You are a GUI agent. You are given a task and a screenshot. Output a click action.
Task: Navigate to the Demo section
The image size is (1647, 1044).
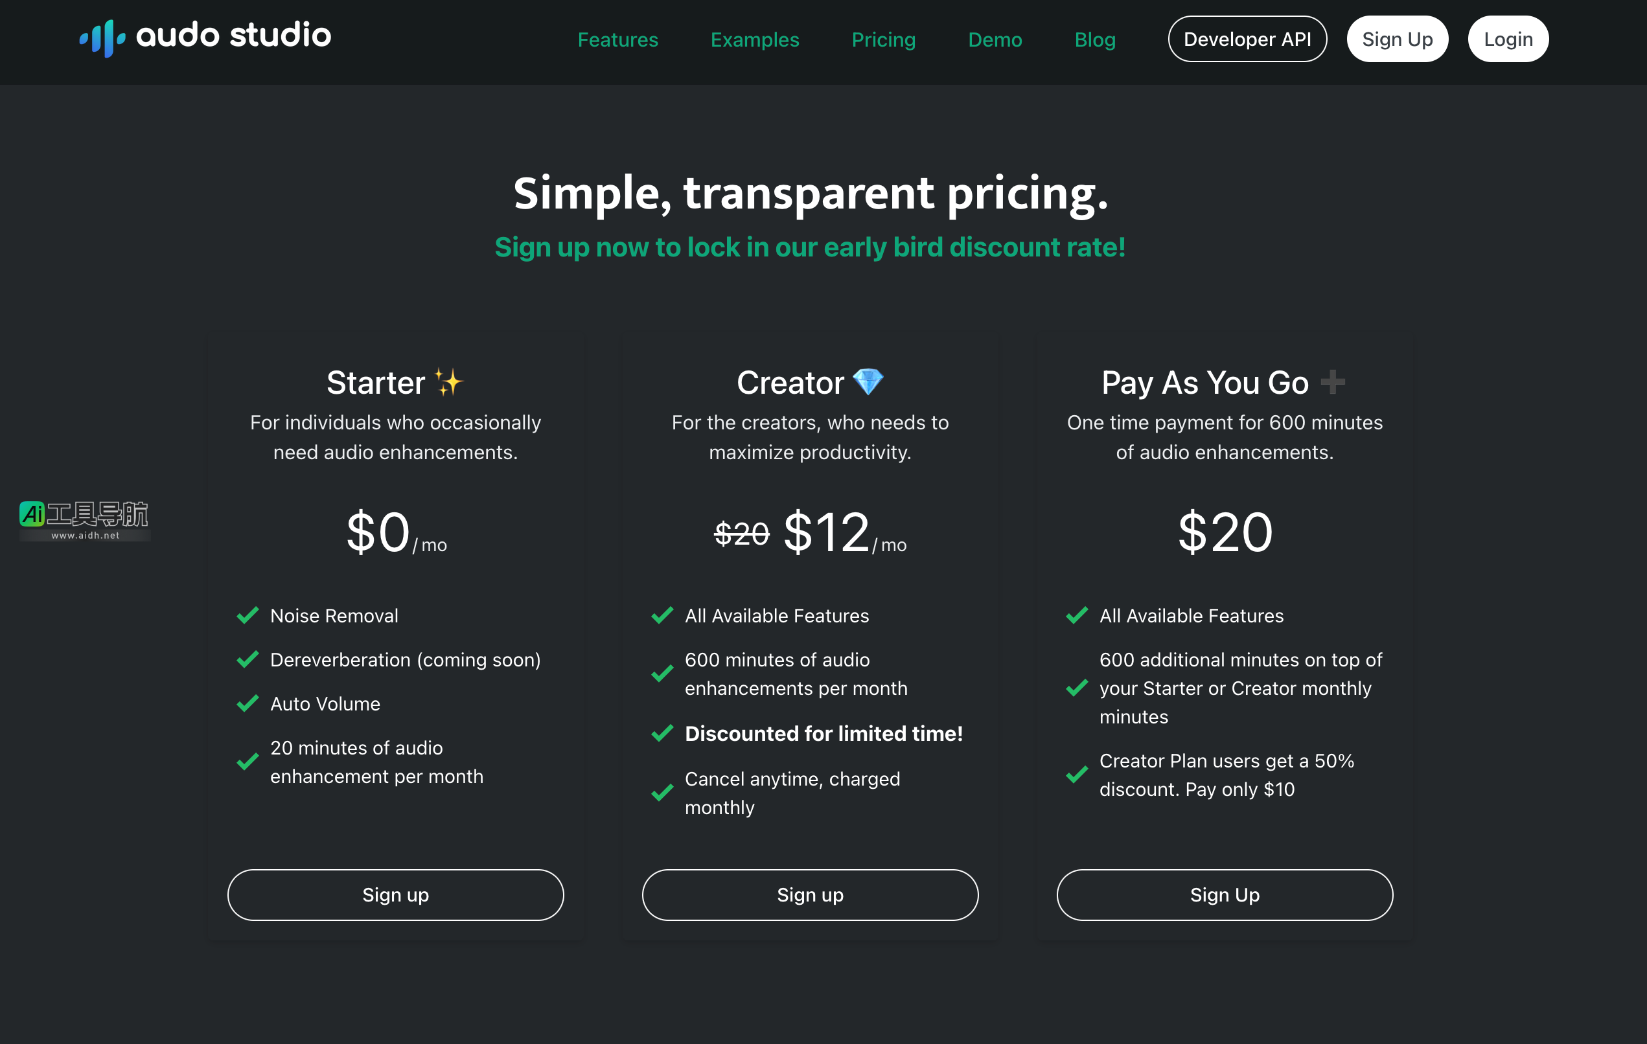click(x=995, y=40)
